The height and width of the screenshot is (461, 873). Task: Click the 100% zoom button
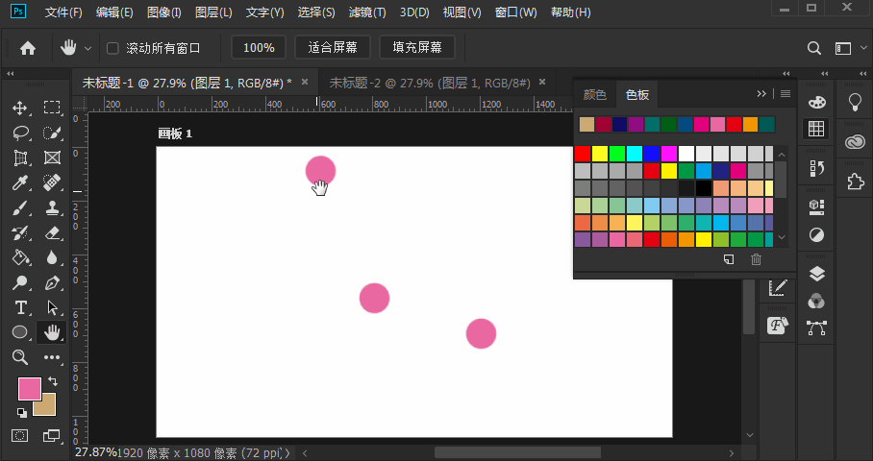tap(259, 48)
